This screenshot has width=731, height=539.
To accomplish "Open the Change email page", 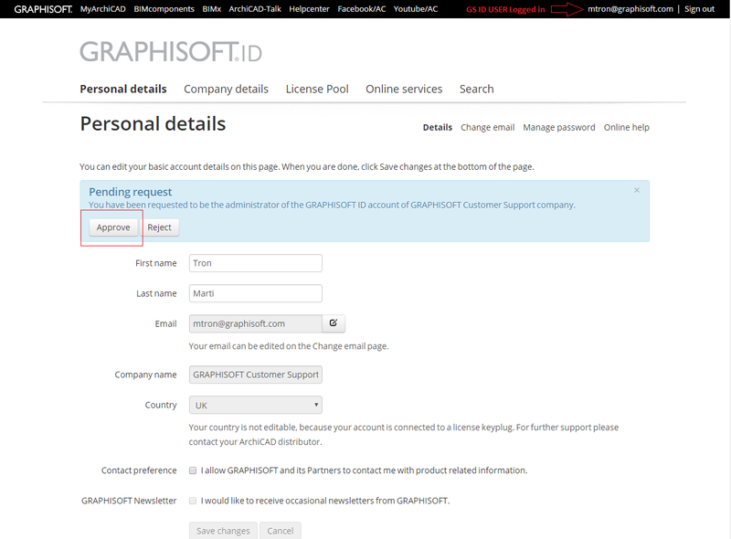I will pos(487,127).
